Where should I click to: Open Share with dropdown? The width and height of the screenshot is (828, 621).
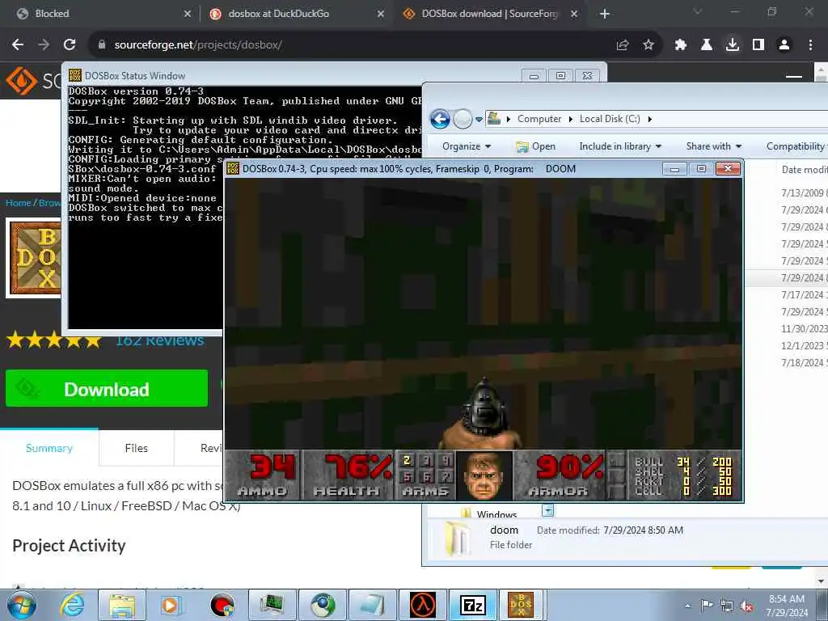tap(714, 146)
